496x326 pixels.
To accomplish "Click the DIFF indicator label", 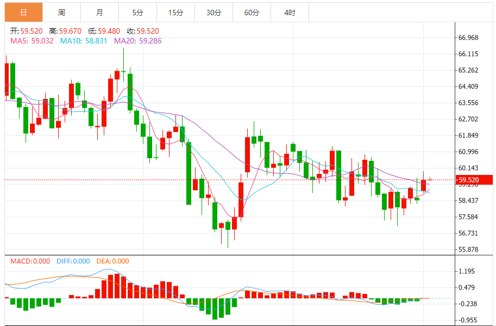I will 73,261.
